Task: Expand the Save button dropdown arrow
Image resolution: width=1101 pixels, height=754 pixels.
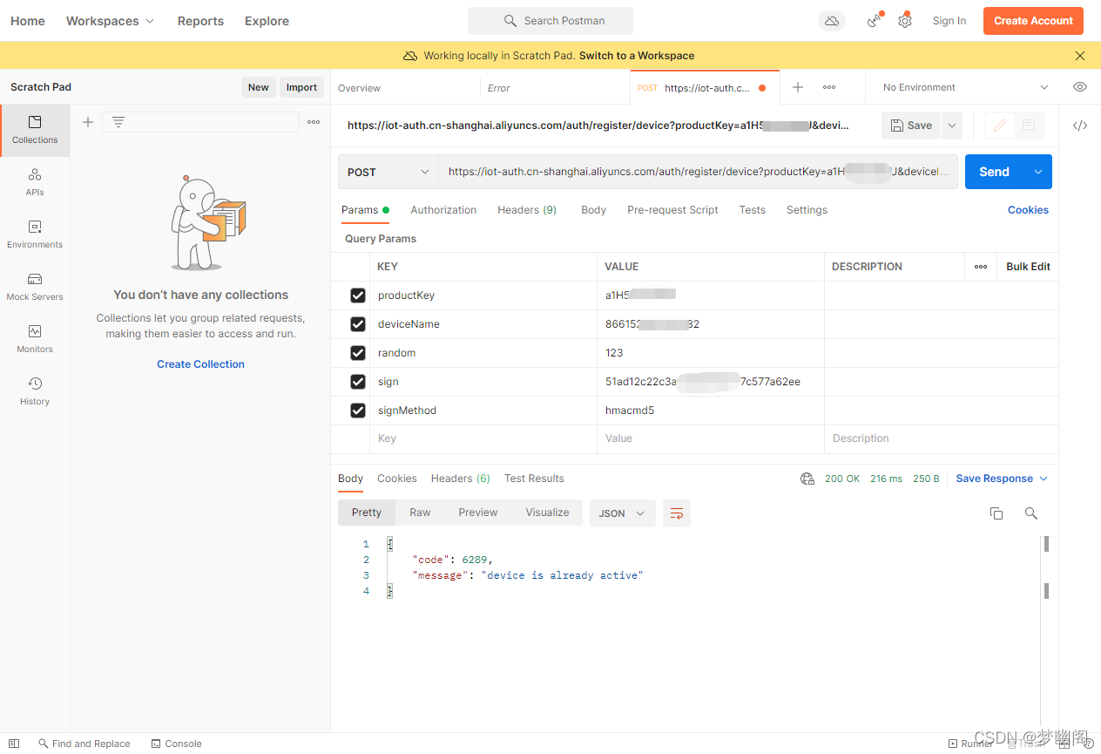Action: point(952,126)
